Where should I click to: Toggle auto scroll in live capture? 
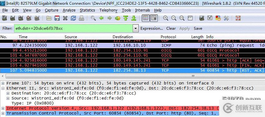coord(154,18)
